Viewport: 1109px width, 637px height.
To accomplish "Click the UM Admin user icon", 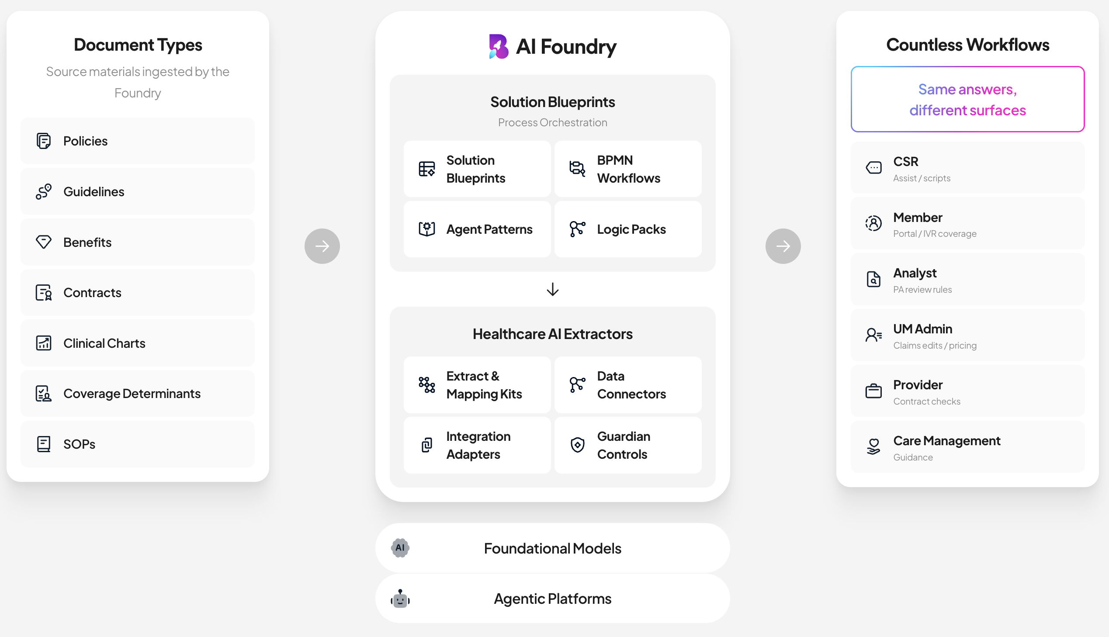I will click(873, 335).
